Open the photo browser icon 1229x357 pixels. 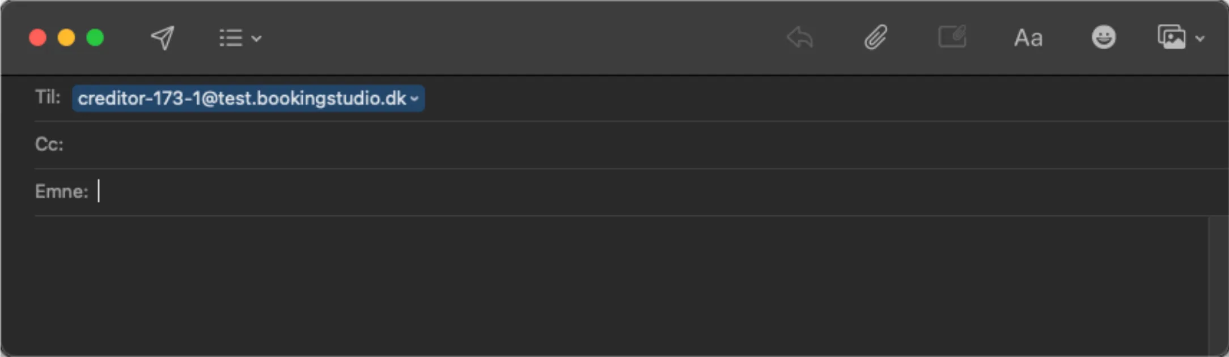(1172, 37)
